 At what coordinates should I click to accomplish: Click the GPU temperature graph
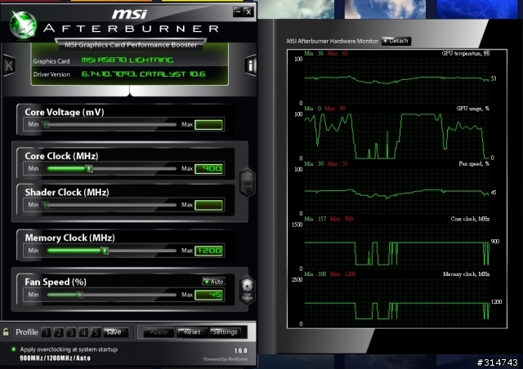pyautogui.click(x=397, y=81)
